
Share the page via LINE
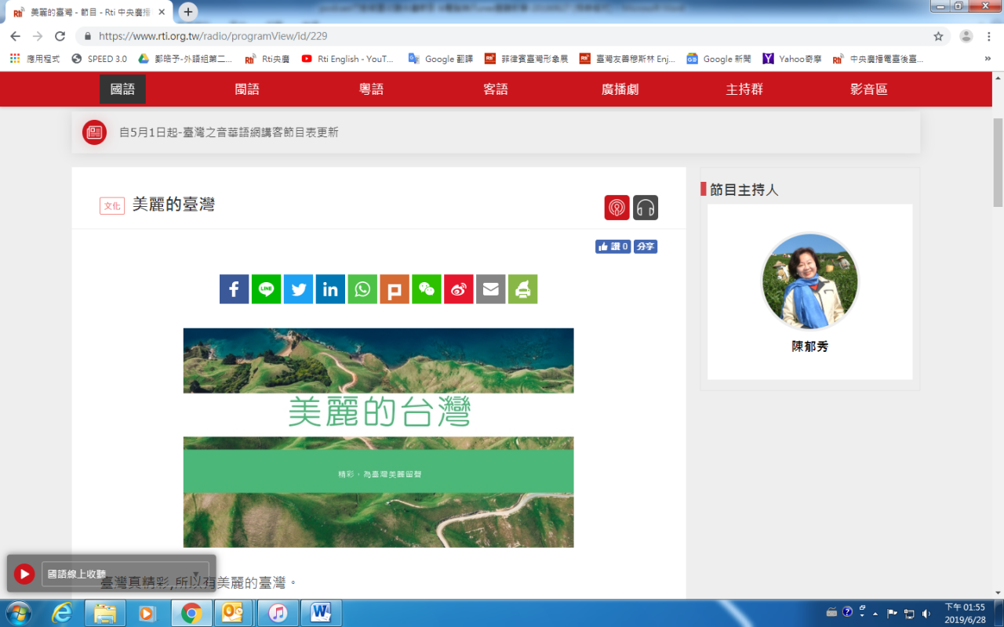tap(266, 289)
